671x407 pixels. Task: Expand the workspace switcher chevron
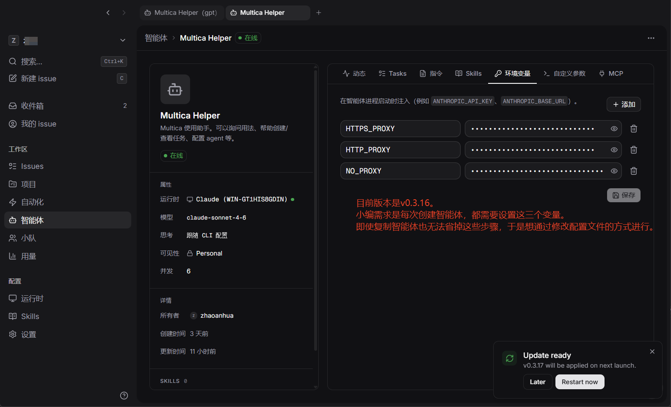coord(123,41)
